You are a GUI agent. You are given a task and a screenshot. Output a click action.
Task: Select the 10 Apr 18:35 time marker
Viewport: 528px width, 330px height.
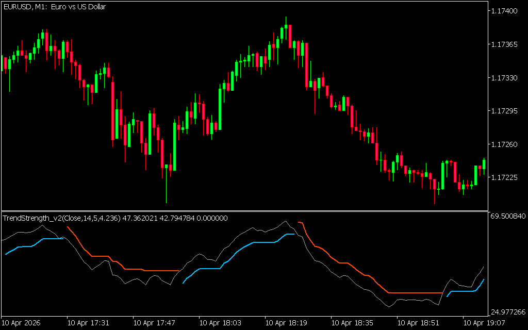(x=352, y=323)
